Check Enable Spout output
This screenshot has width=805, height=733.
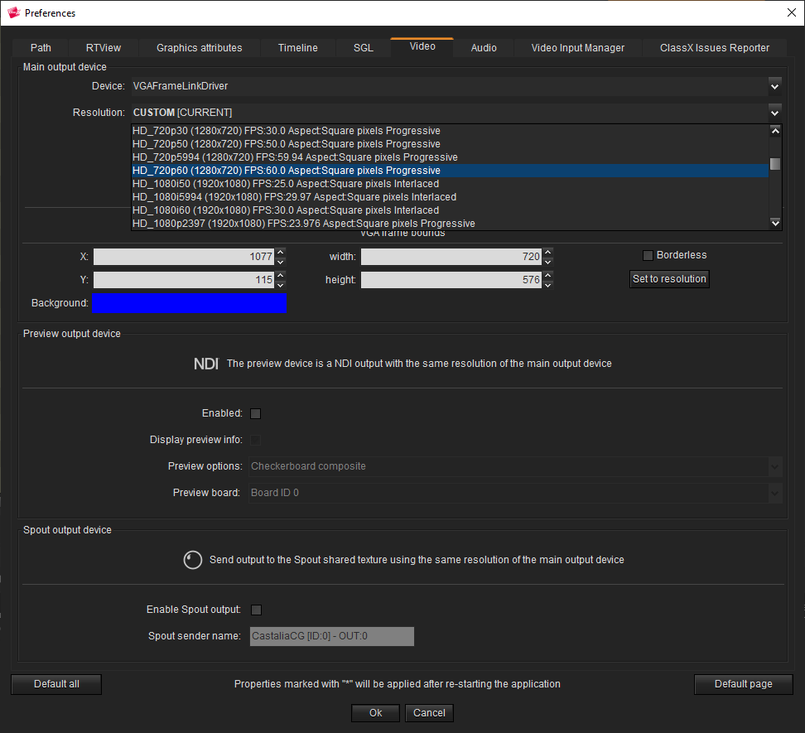[256, 610]
